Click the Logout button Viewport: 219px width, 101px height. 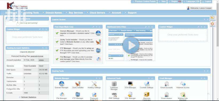pos(206,2)
